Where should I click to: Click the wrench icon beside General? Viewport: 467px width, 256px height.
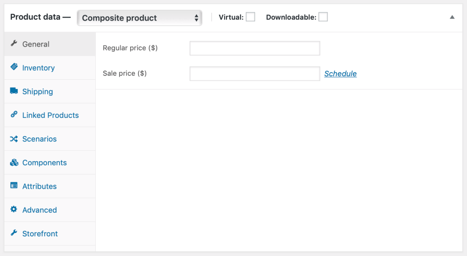pyautogui.click(x=14, y=44)
